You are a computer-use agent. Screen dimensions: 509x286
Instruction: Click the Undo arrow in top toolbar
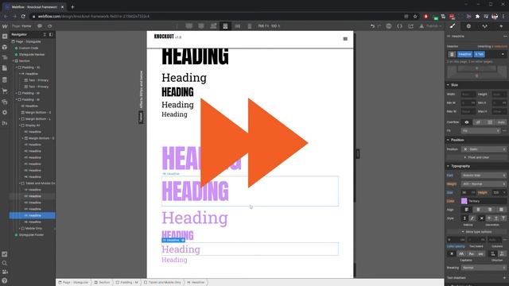click(372, 26)
